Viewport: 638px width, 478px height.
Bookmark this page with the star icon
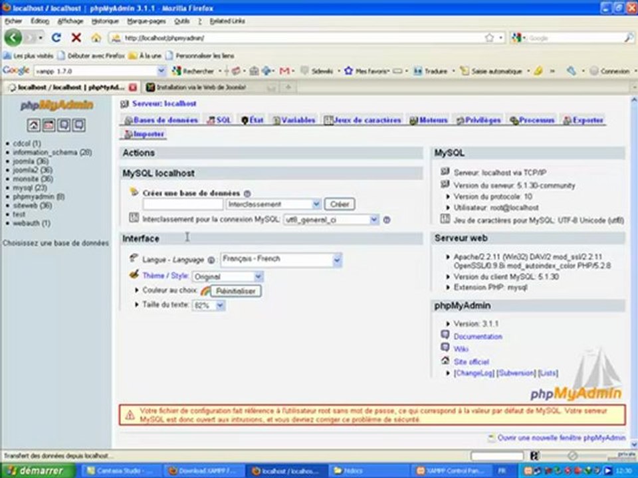489,38
